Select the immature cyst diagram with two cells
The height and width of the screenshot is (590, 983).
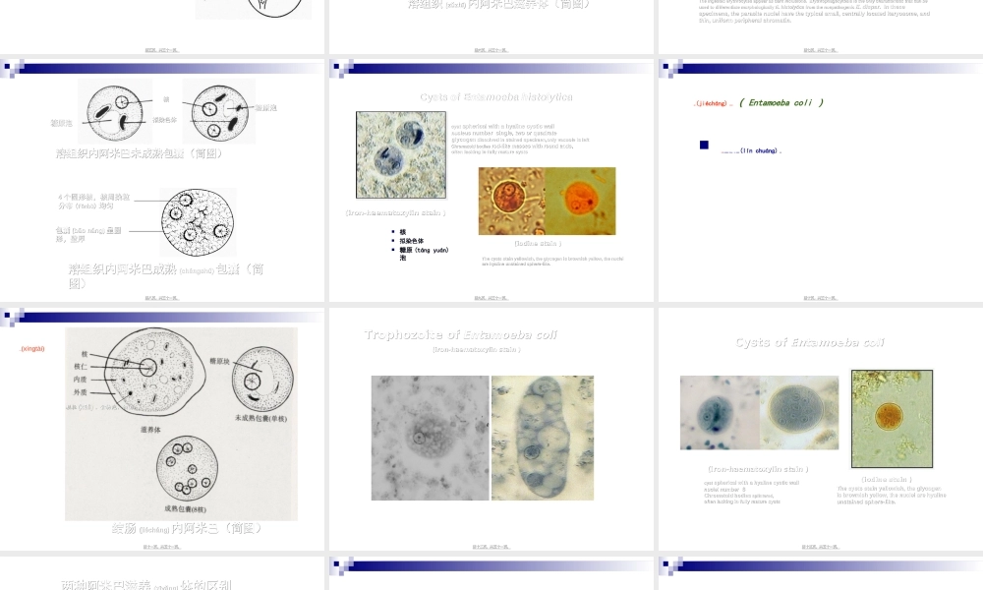click(165, 112)
